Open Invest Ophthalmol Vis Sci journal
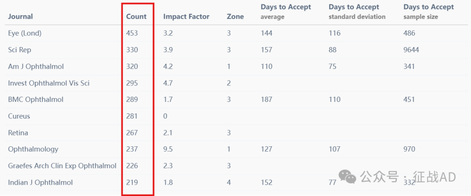The height and width of the screenshot is (196, 471). 49,83
